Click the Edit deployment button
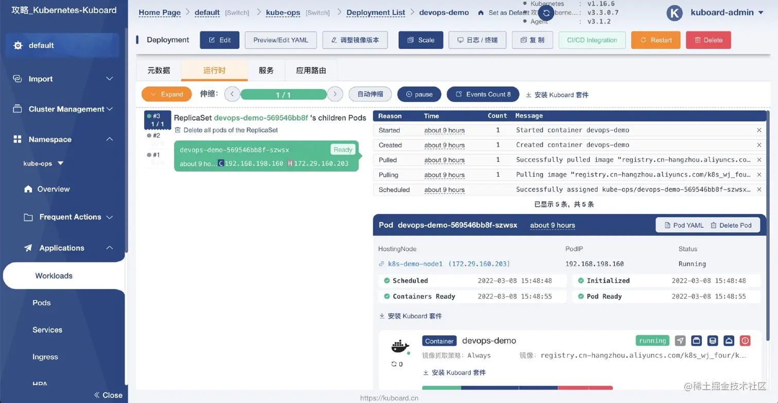 coord(220,40)
